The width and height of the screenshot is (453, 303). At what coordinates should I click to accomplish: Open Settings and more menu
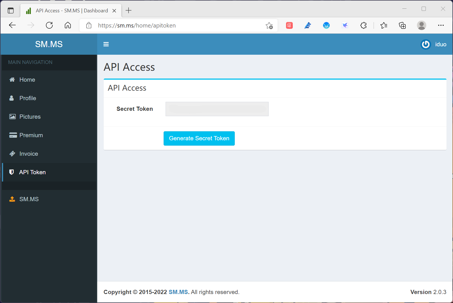[x=441, y=26]
